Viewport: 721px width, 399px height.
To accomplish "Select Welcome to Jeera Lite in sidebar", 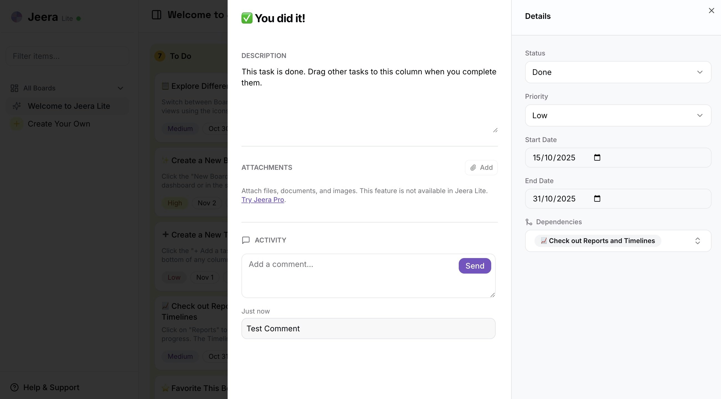I will [69, 106].
